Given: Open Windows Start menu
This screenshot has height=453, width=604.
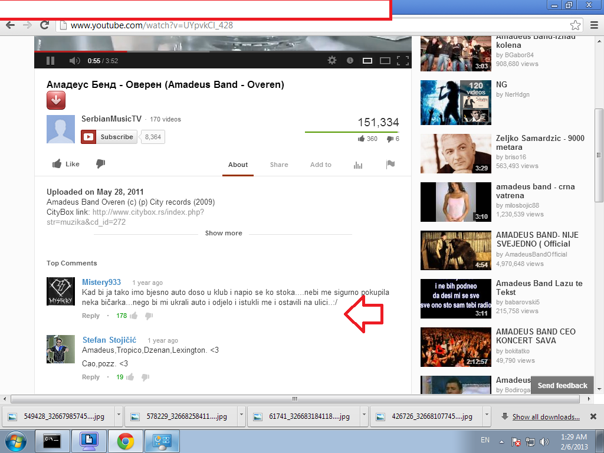Looking at the screenshot, I should [x=16, y=442].
